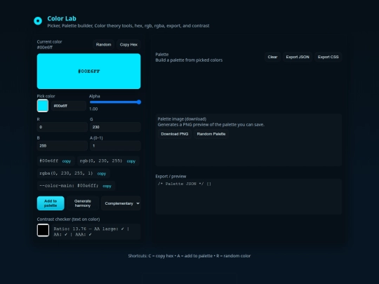Click 'Generates a PNG preview' description text
This screenshot has height=284, width=379.
coord(211,125)
